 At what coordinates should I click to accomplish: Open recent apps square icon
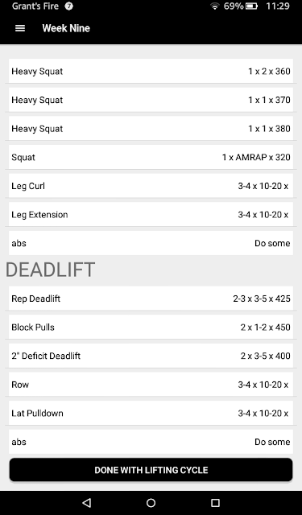[215, 502]
